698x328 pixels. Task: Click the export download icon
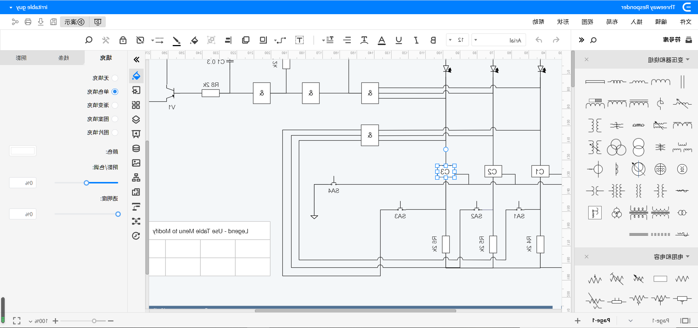41,22
